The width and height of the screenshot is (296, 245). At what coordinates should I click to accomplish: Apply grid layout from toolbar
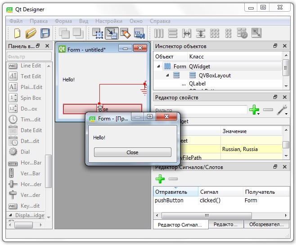pos(215,33)
